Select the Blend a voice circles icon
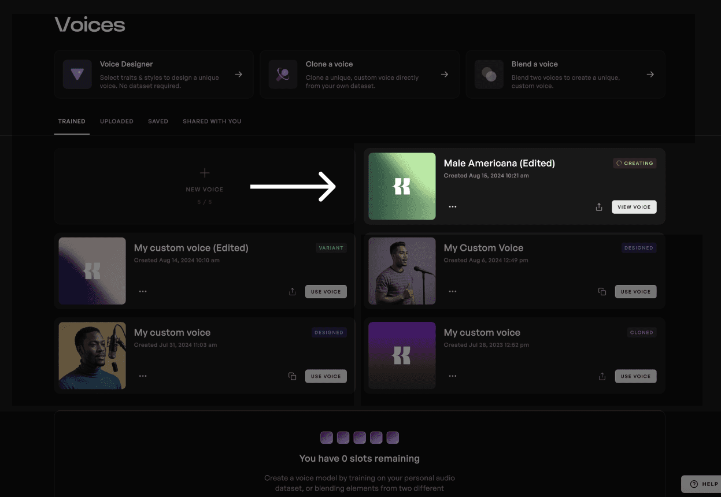The width and height of the screenshot is (721, 497). (489, 75)
